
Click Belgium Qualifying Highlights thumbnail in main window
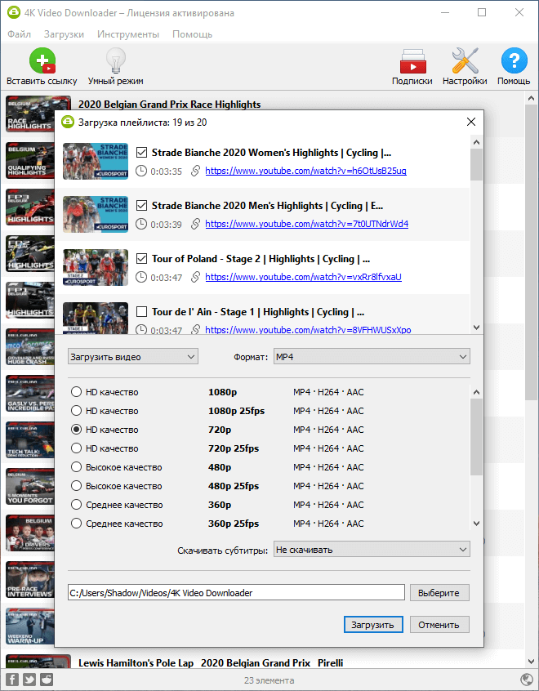pyautogui.click(x=30, y=160)
